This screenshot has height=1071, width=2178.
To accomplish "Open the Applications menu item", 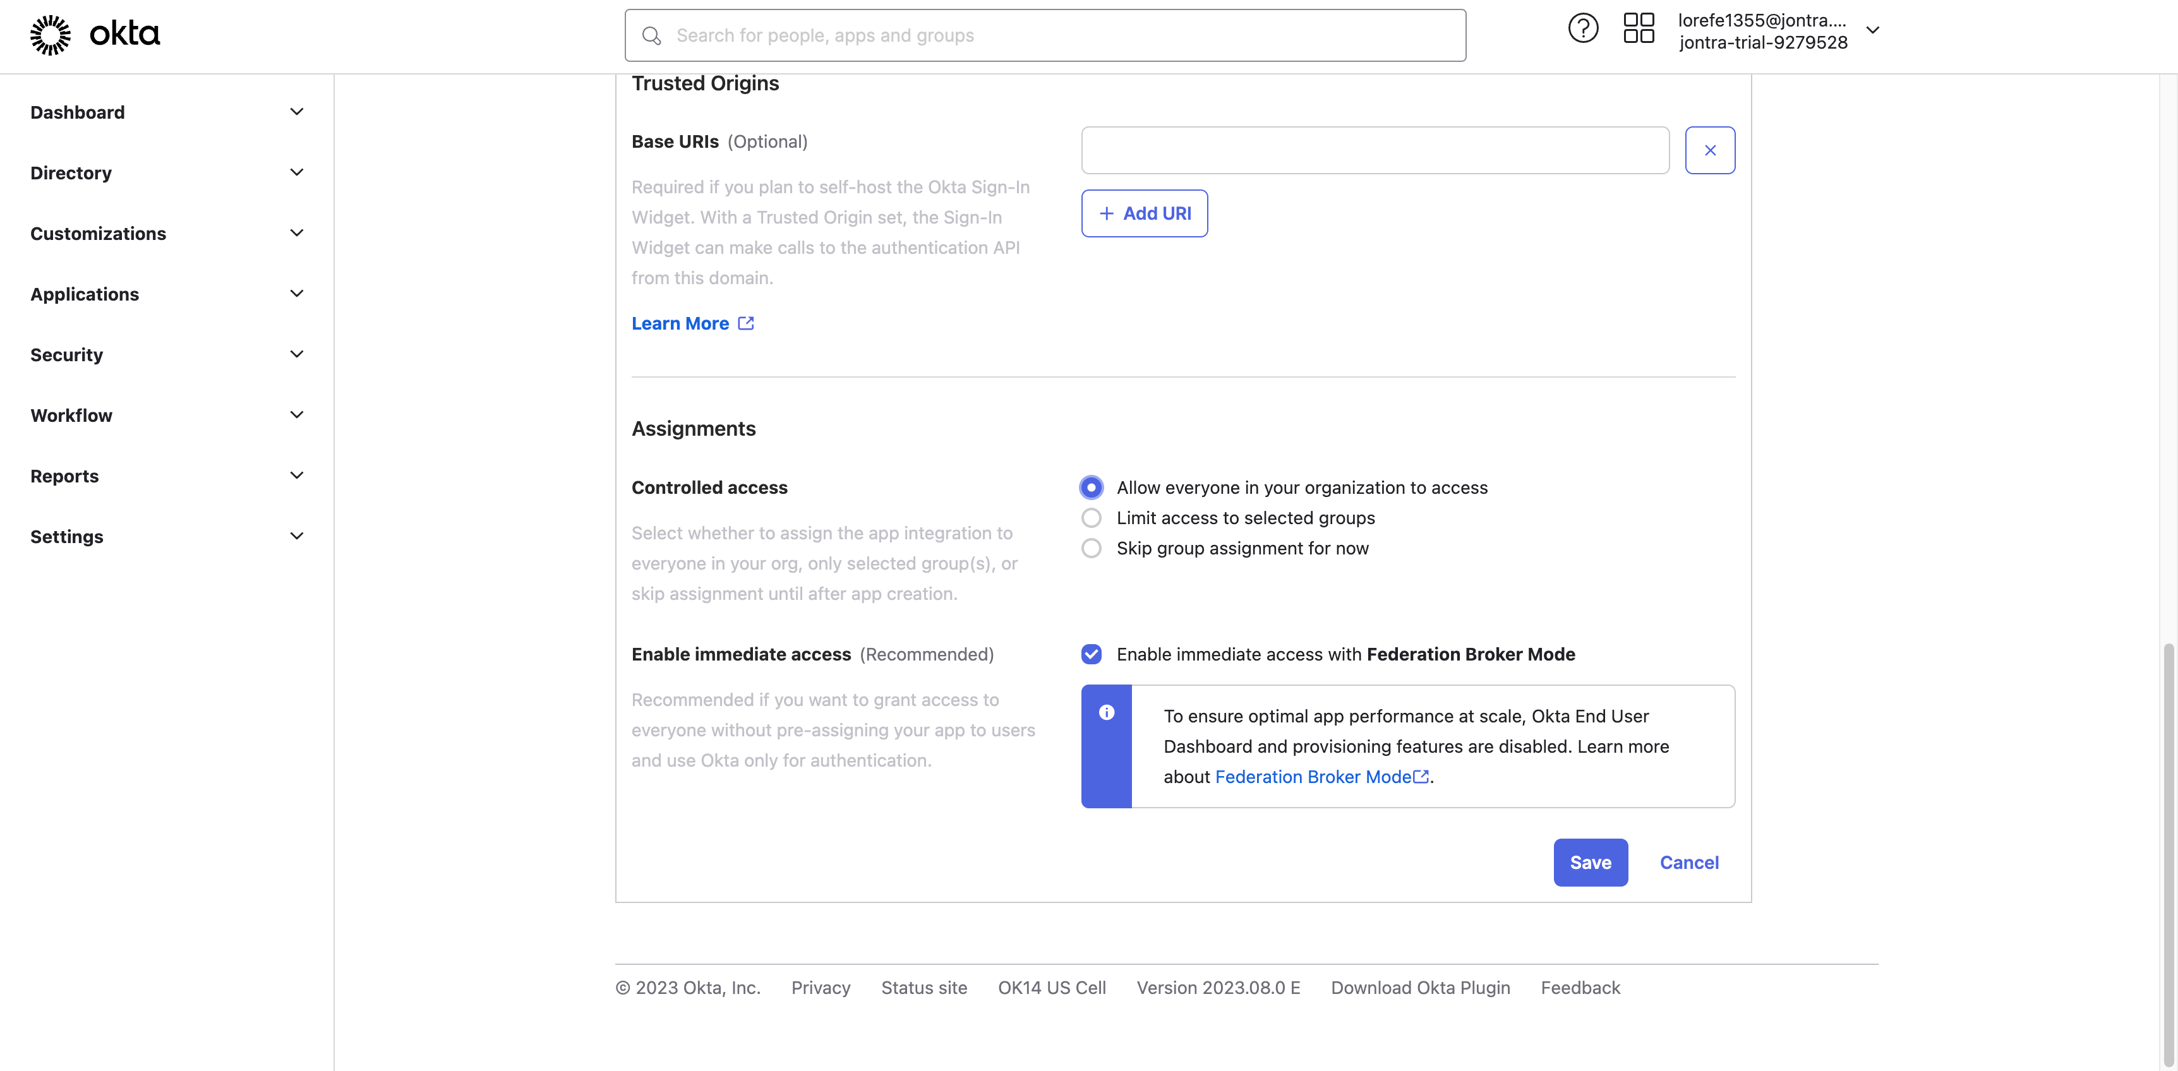I will [85, 294].
